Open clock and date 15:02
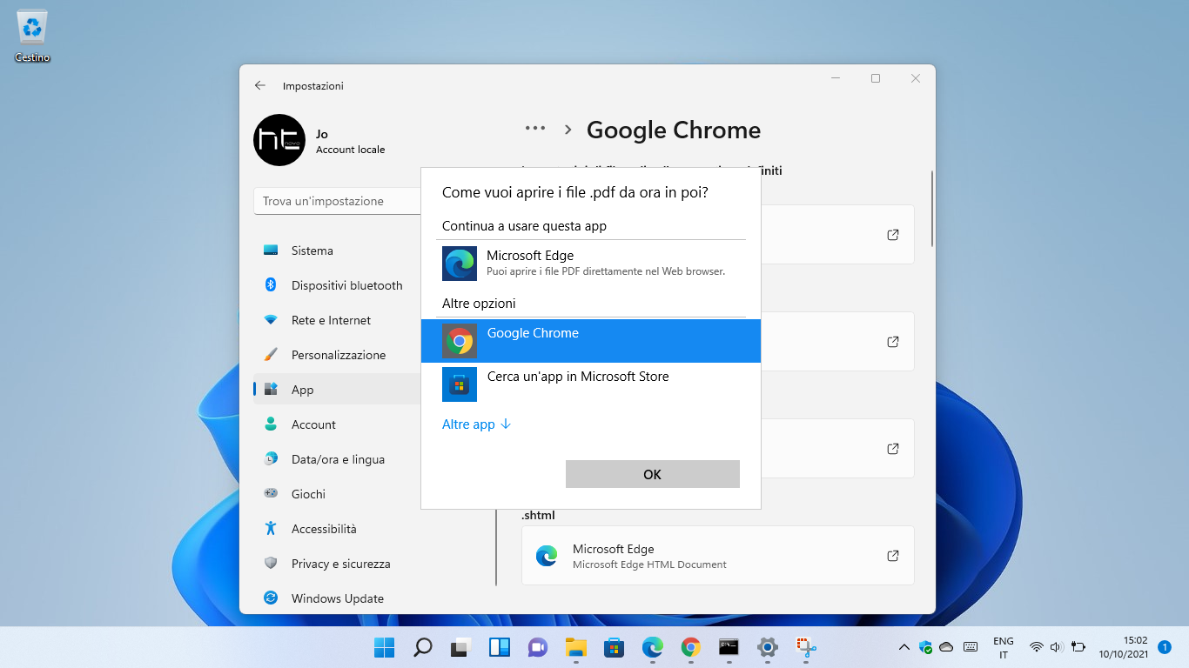The image size is (1189, 668). point(1123,647)
